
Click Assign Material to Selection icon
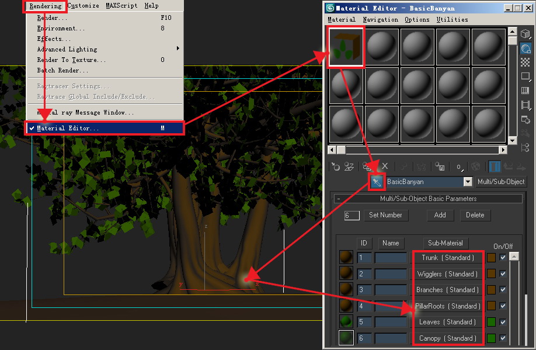367,167
